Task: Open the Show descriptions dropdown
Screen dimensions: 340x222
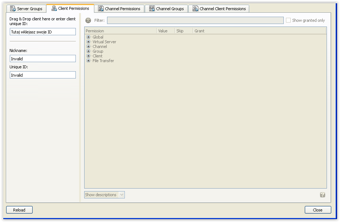Action: [x=104, y=195]
